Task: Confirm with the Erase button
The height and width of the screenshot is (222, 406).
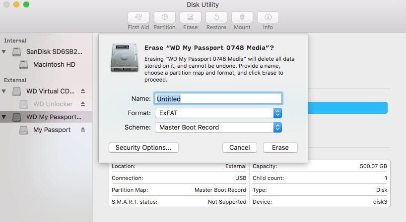Action: click(x=280, y=147)
